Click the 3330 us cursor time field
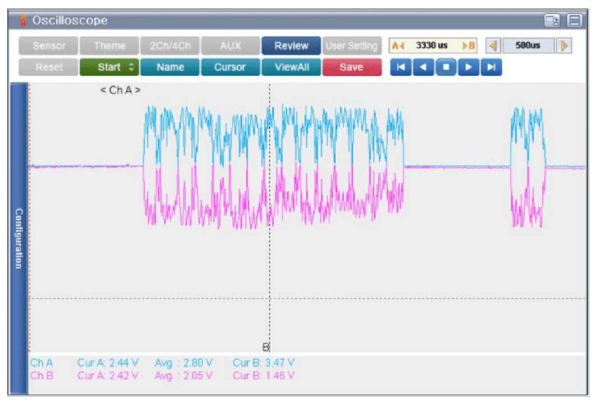The height and width of the screenshot is (404, 597). coord(432,46)
